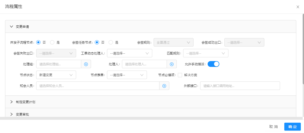Screen dimensions: 304x133
Task: Click the vertical scrollbar thumb of the dialog
Action: click(x=303, y=49)
